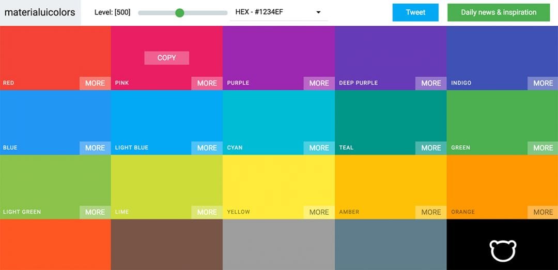
Task: Show MORE shades for Indigo
Action: [x=542, y=83]
